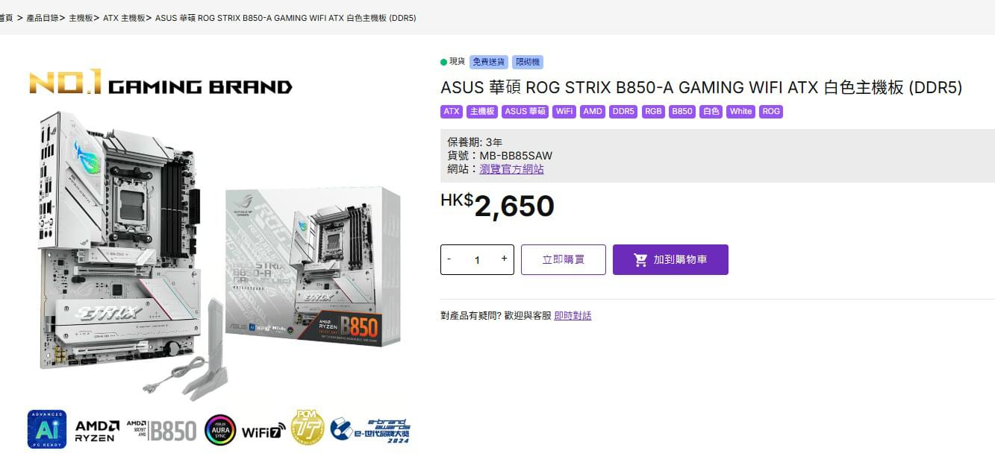
Task: Select the purple RGB tag
Action: tap(653, 112)
